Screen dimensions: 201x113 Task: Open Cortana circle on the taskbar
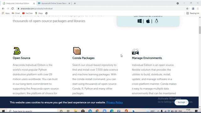[x=61, y=111]
